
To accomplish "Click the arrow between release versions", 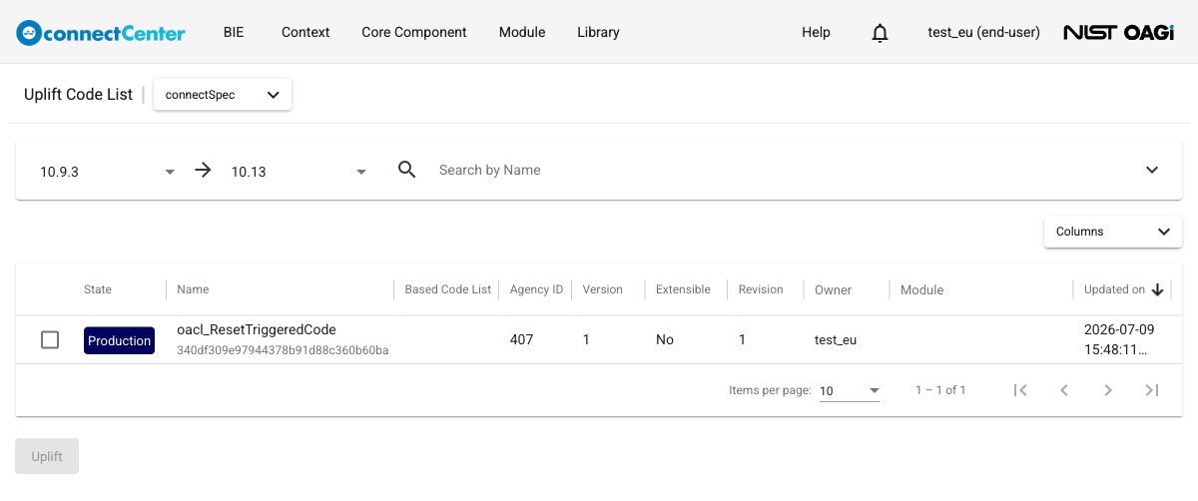I will coord(203,170).
